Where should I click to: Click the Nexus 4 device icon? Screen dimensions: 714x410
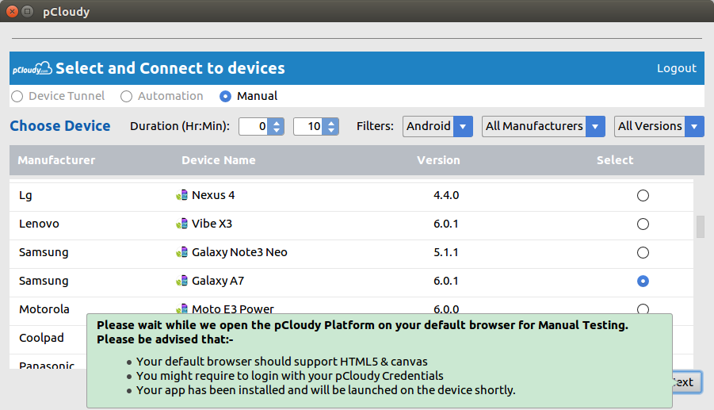coord(181,195)
